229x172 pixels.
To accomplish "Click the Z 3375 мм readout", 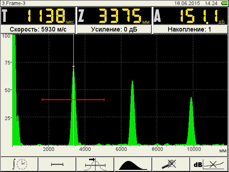I will 114,16.
